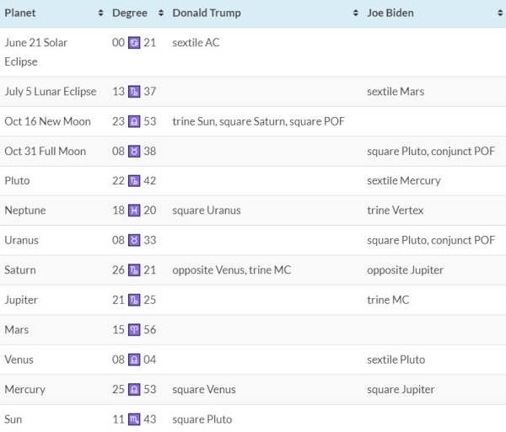Click the Taurus icon in Oct 31 Full Moon row
This screenshot has width=506, height=432.
[x=134, y=151]
